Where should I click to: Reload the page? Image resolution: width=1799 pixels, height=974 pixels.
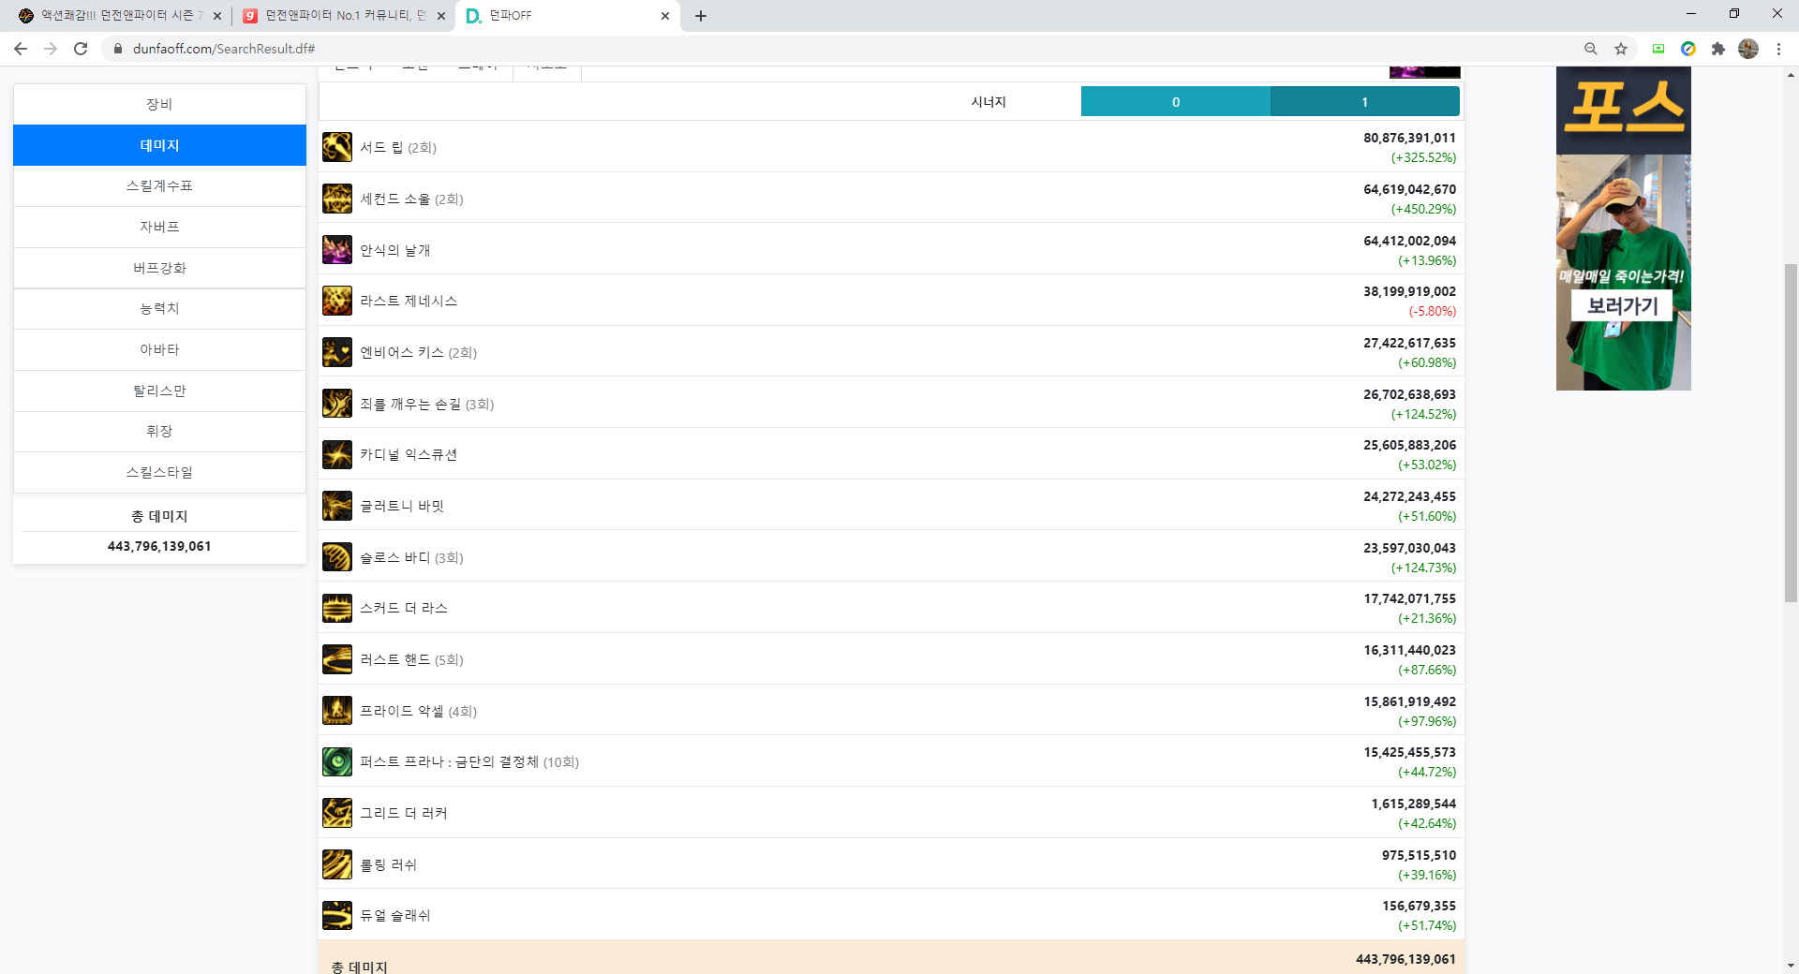tap(81, 49)
